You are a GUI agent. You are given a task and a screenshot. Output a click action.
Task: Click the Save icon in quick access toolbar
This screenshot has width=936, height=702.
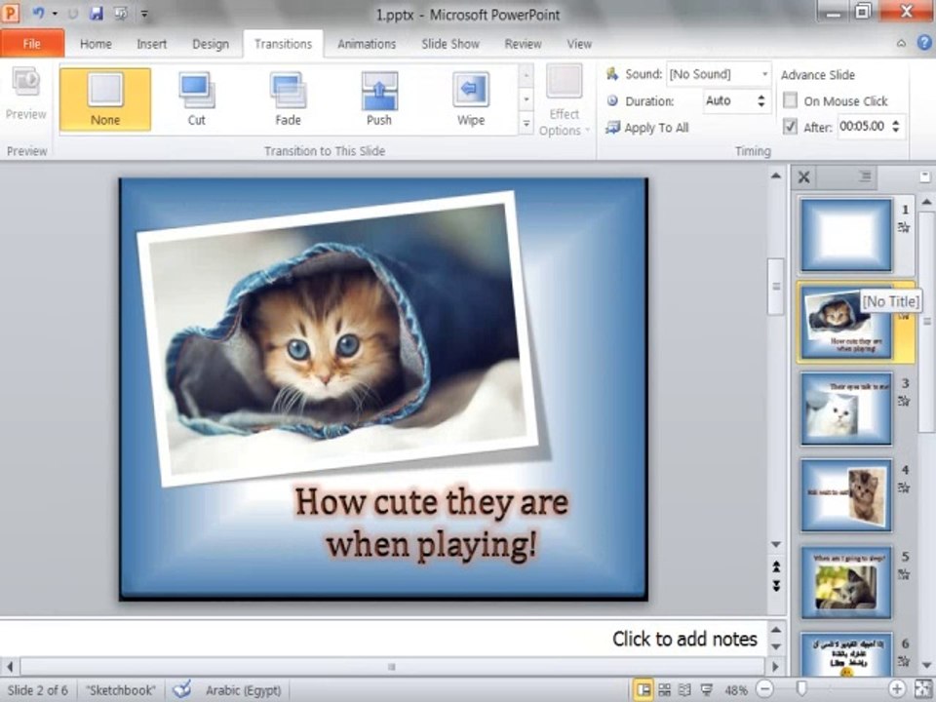(97, 13)
